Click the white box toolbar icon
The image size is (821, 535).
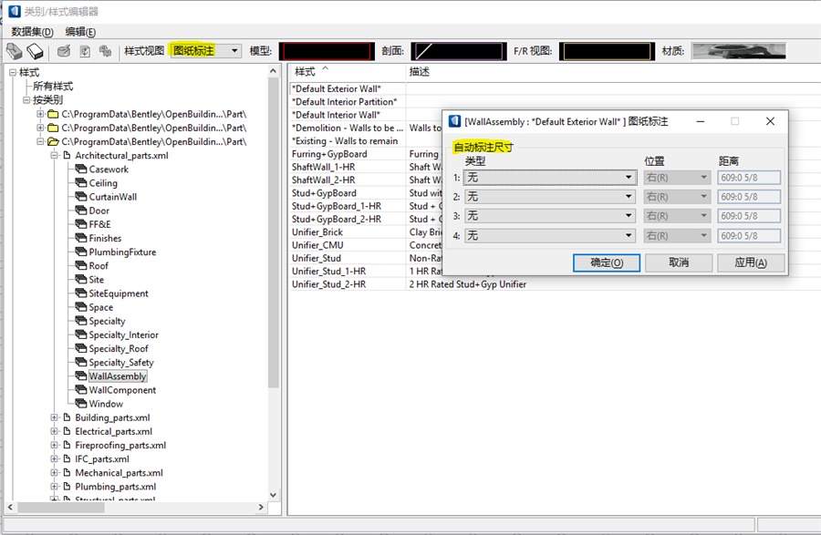(35, 51)
